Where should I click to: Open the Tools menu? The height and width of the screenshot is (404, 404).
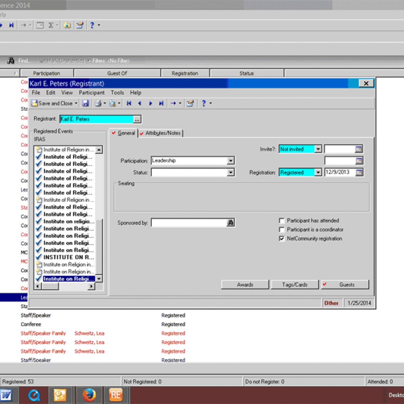point(117,93)
